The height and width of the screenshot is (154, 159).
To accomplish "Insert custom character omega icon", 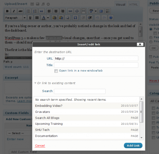I will pyautogui.click(x=75, y=18).
